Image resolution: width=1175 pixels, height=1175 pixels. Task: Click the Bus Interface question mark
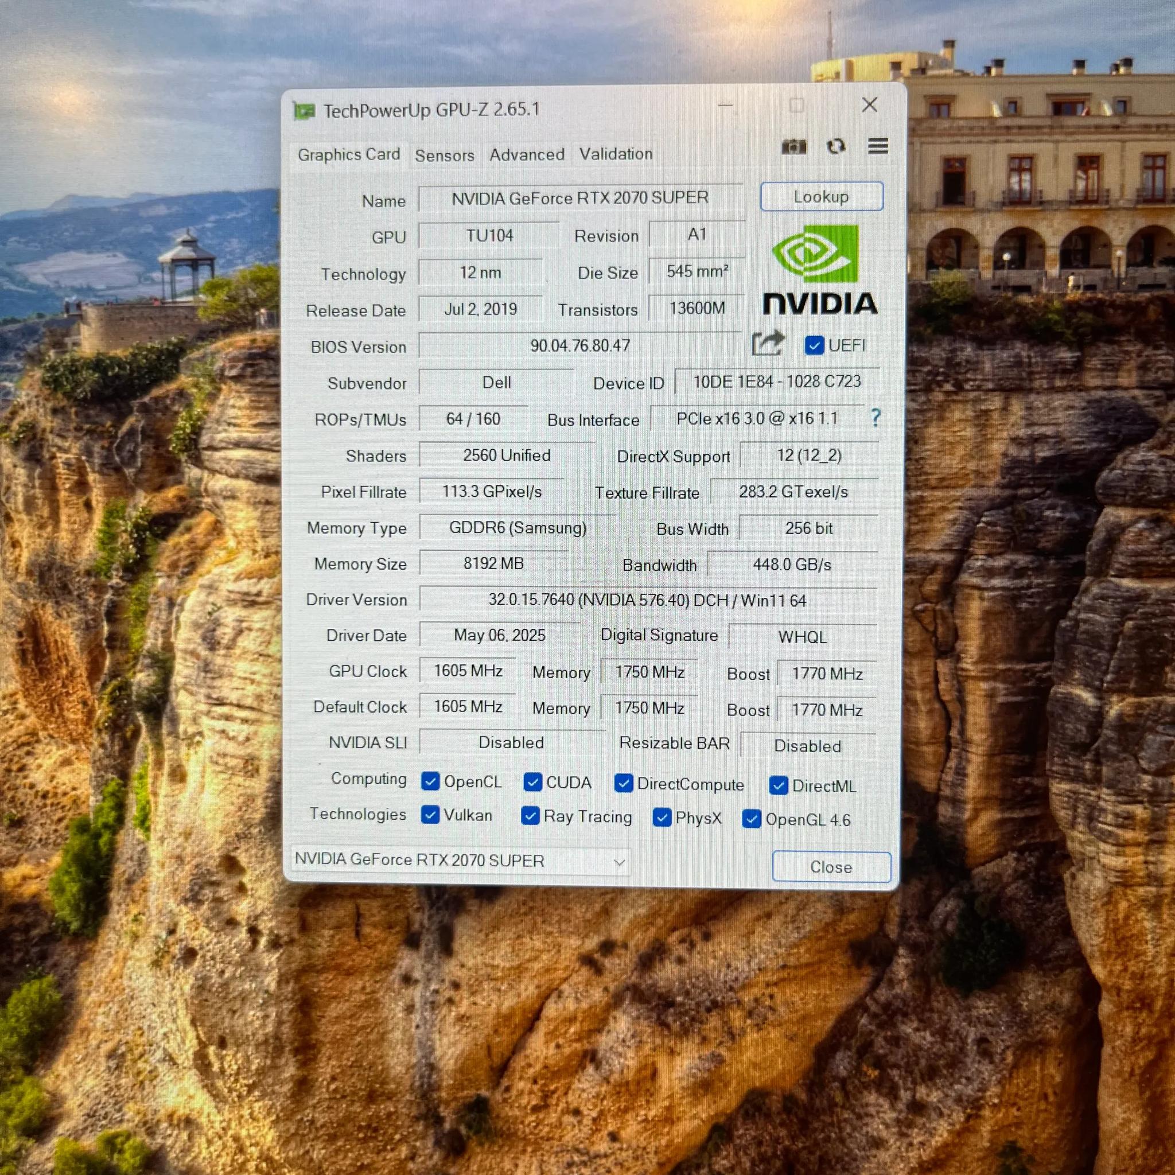[x=875, y=417]
